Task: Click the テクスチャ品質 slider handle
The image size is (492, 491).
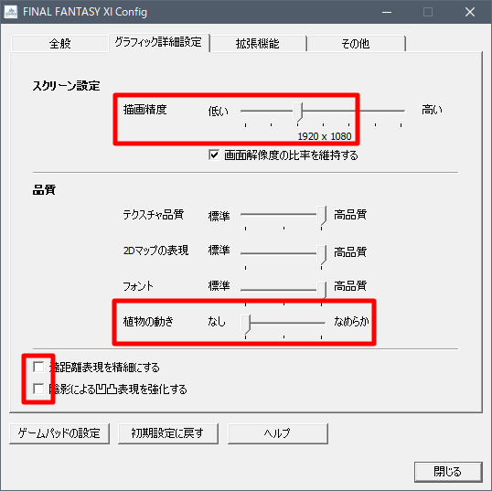Action: coord(322,215)
